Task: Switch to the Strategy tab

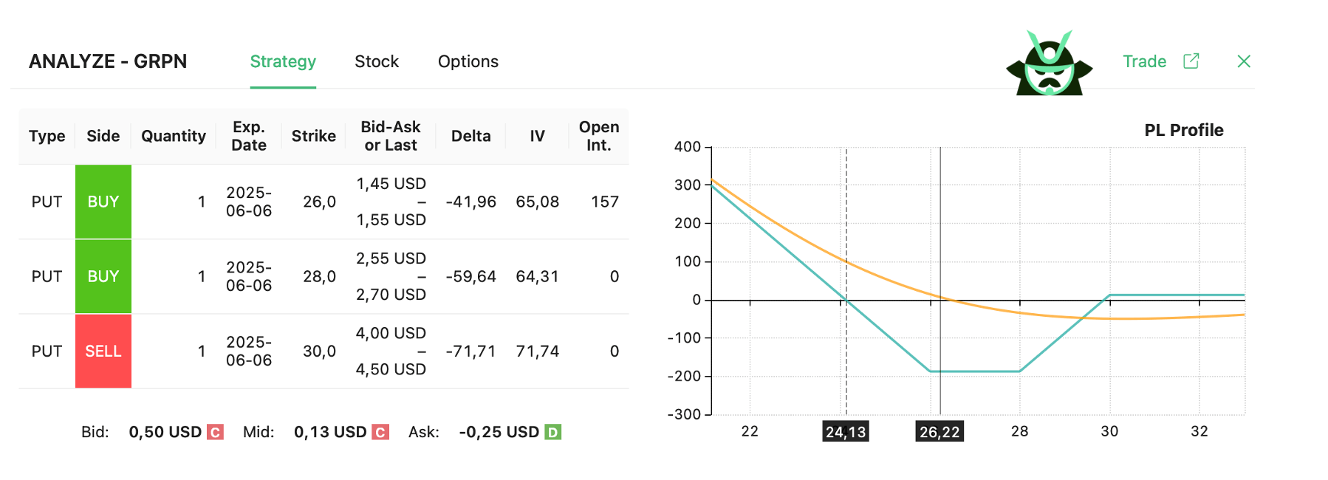Action: [x=283, y=61]
